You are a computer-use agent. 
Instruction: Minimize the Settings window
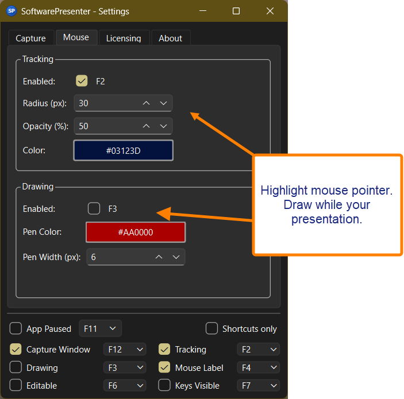[x=203, y=11]
